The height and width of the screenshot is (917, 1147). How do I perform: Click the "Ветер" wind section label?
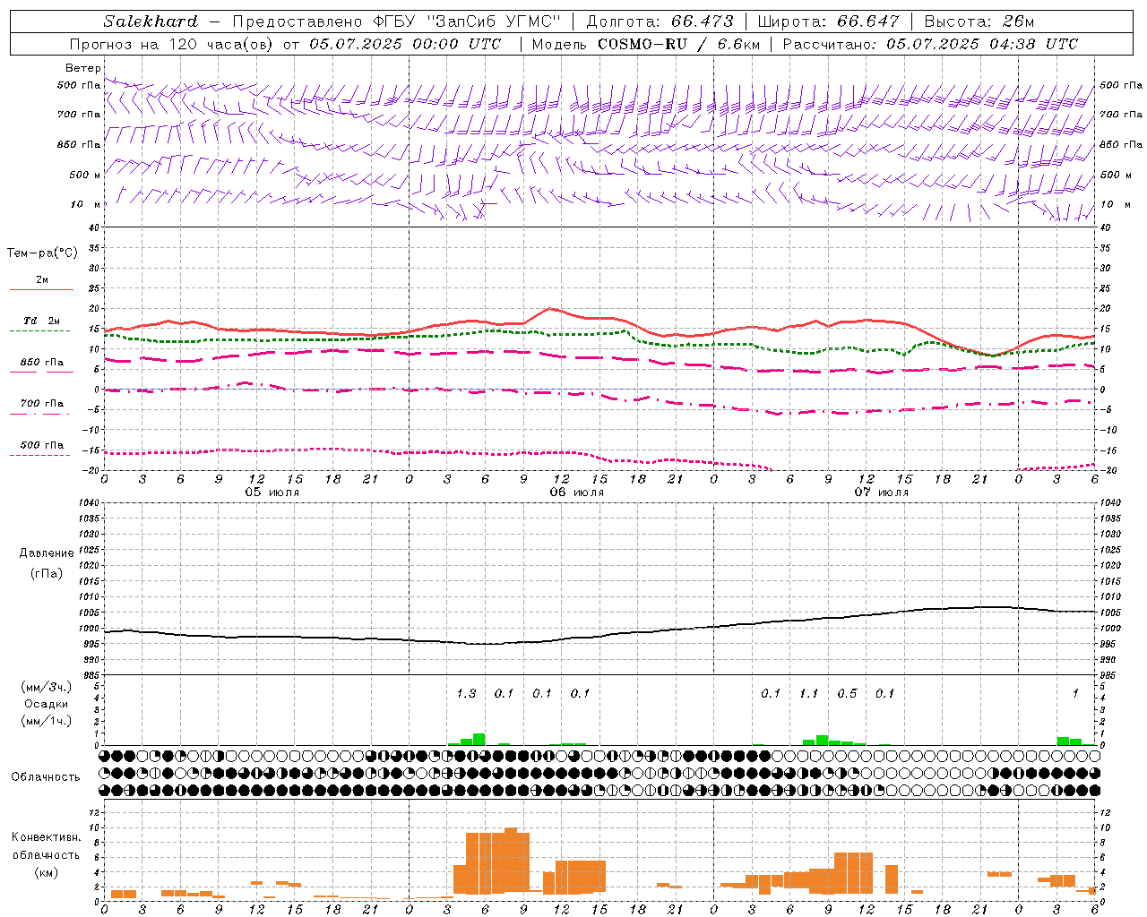pyautogui.click(x=82, y=68)
